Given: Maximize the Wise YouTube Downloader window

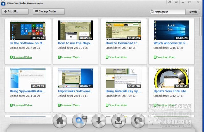Looking at the screenshot, I should point(190,3).
